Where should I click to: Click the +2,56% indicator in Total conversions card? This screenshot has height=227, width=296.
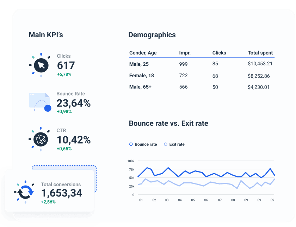coord(48,202)
